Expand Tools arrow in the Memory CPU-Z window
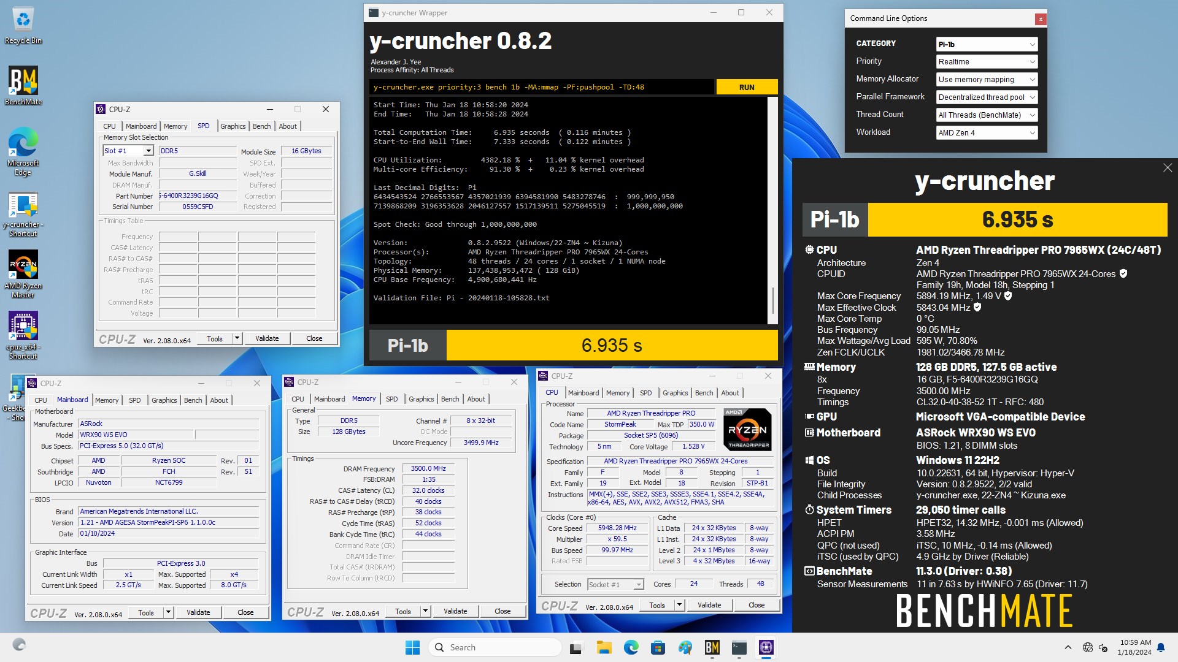The image size is (1178, 662). [x=425, y=611]
